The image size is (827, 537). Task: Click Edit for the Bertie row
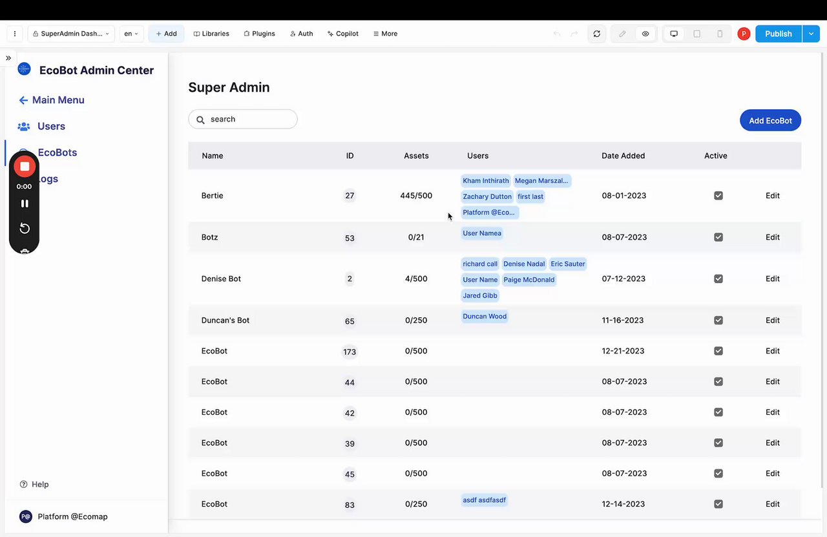point(773,196)
